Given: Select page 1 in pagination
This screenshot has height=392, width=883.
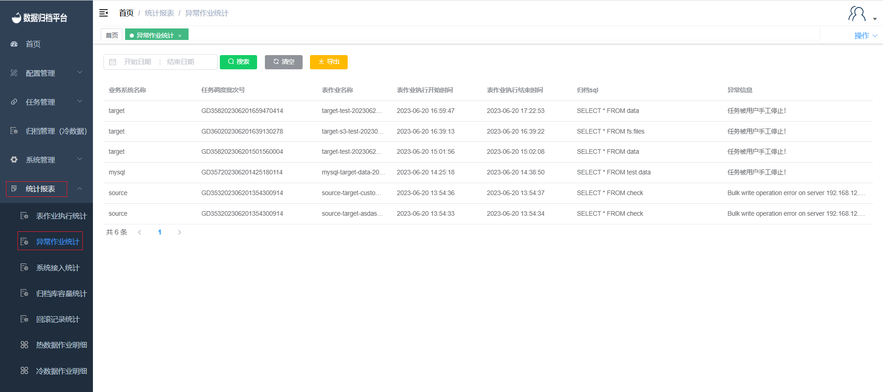Looking at the screenshot, I should [160, 232].
